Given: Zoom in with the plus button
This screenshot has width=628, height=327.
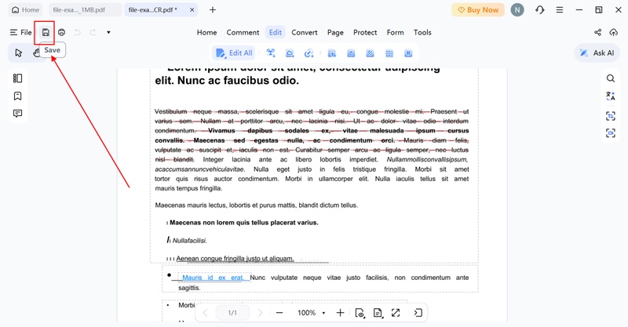Looking at the screenshot, I should 340,313.
